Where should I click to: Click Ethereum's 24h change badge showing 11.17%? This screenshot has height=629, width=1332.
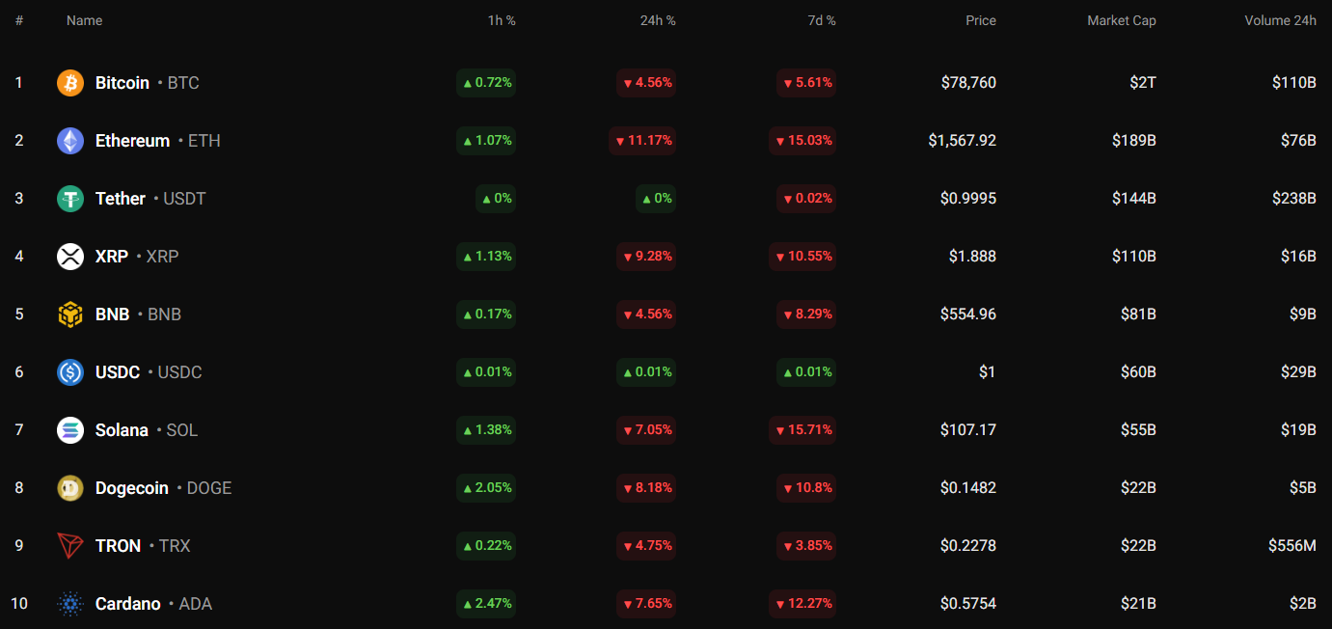pos(642,141)
